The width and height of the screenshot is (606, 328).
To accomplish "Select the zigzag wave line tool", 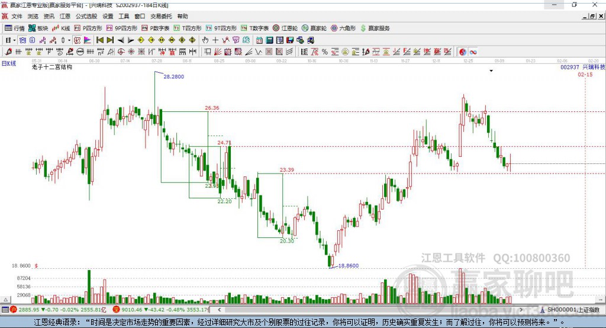I will (259, 52).
